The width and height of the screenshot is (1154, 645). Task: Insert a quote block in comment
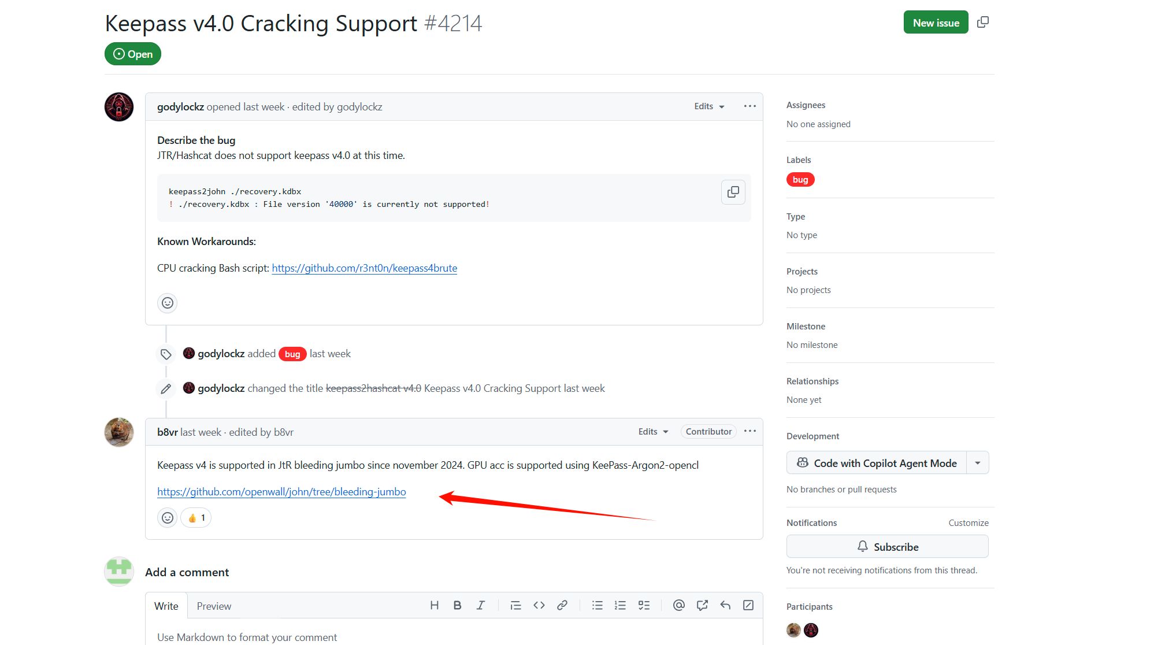pos(515,605)
